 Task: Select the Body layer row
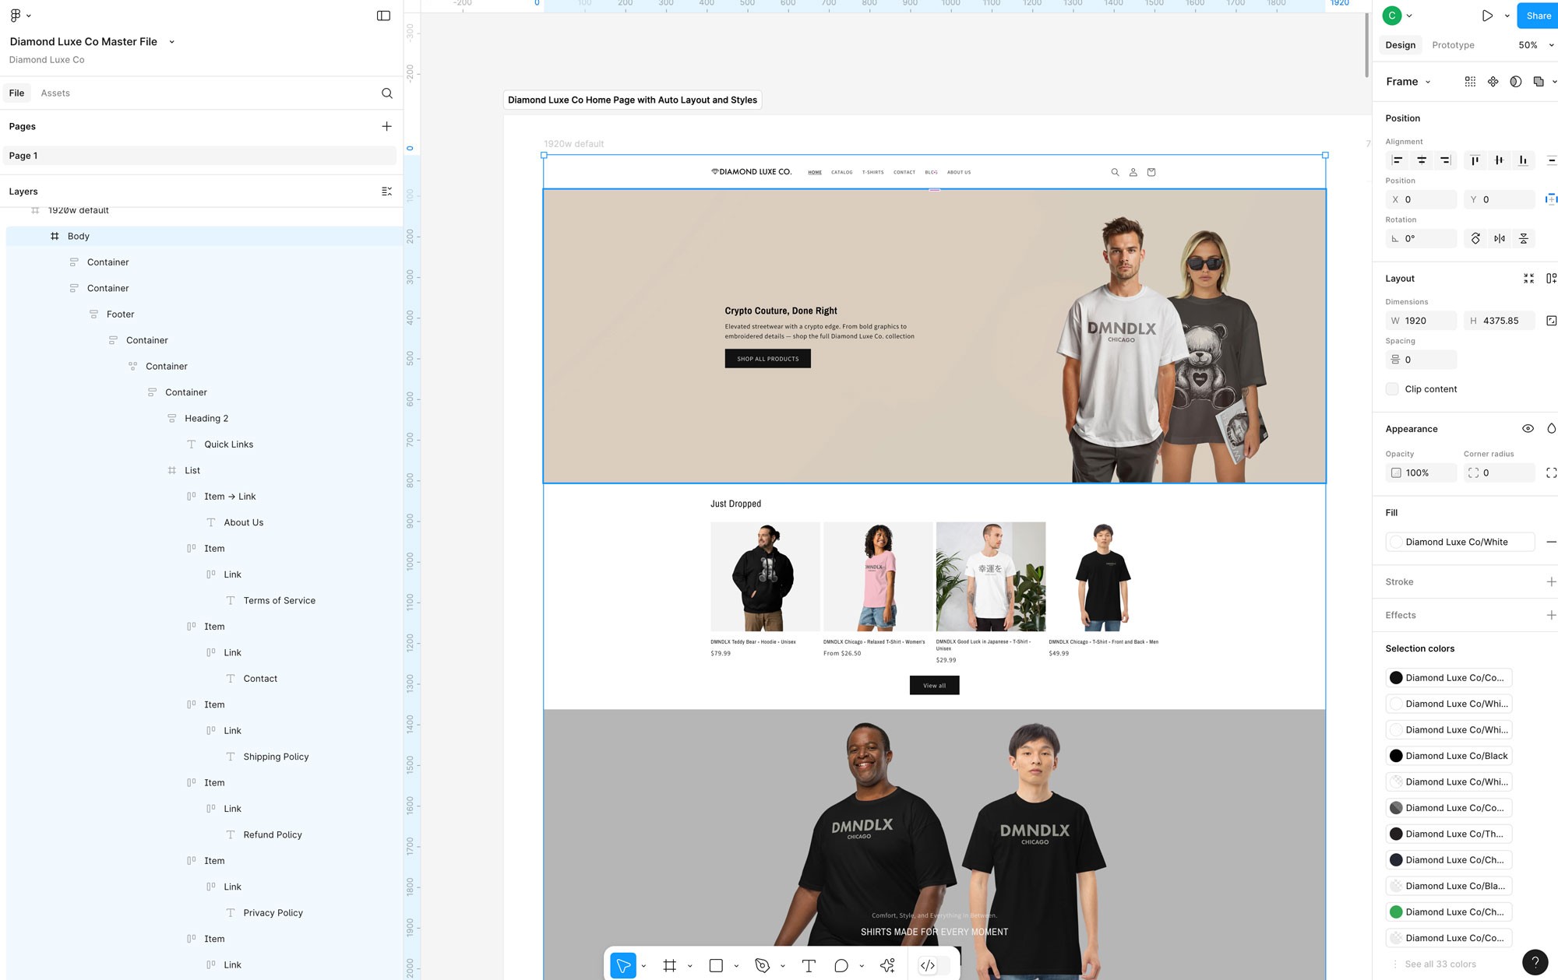point(204,237)
